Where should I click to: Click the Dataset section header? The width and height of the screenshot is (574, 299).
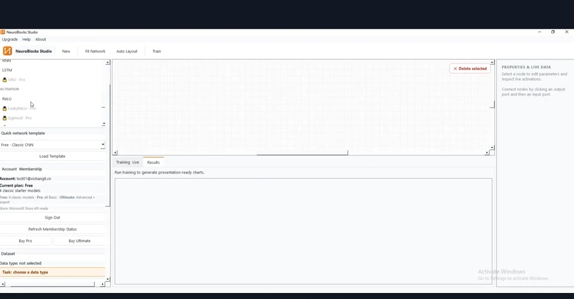tap(8, 254)
